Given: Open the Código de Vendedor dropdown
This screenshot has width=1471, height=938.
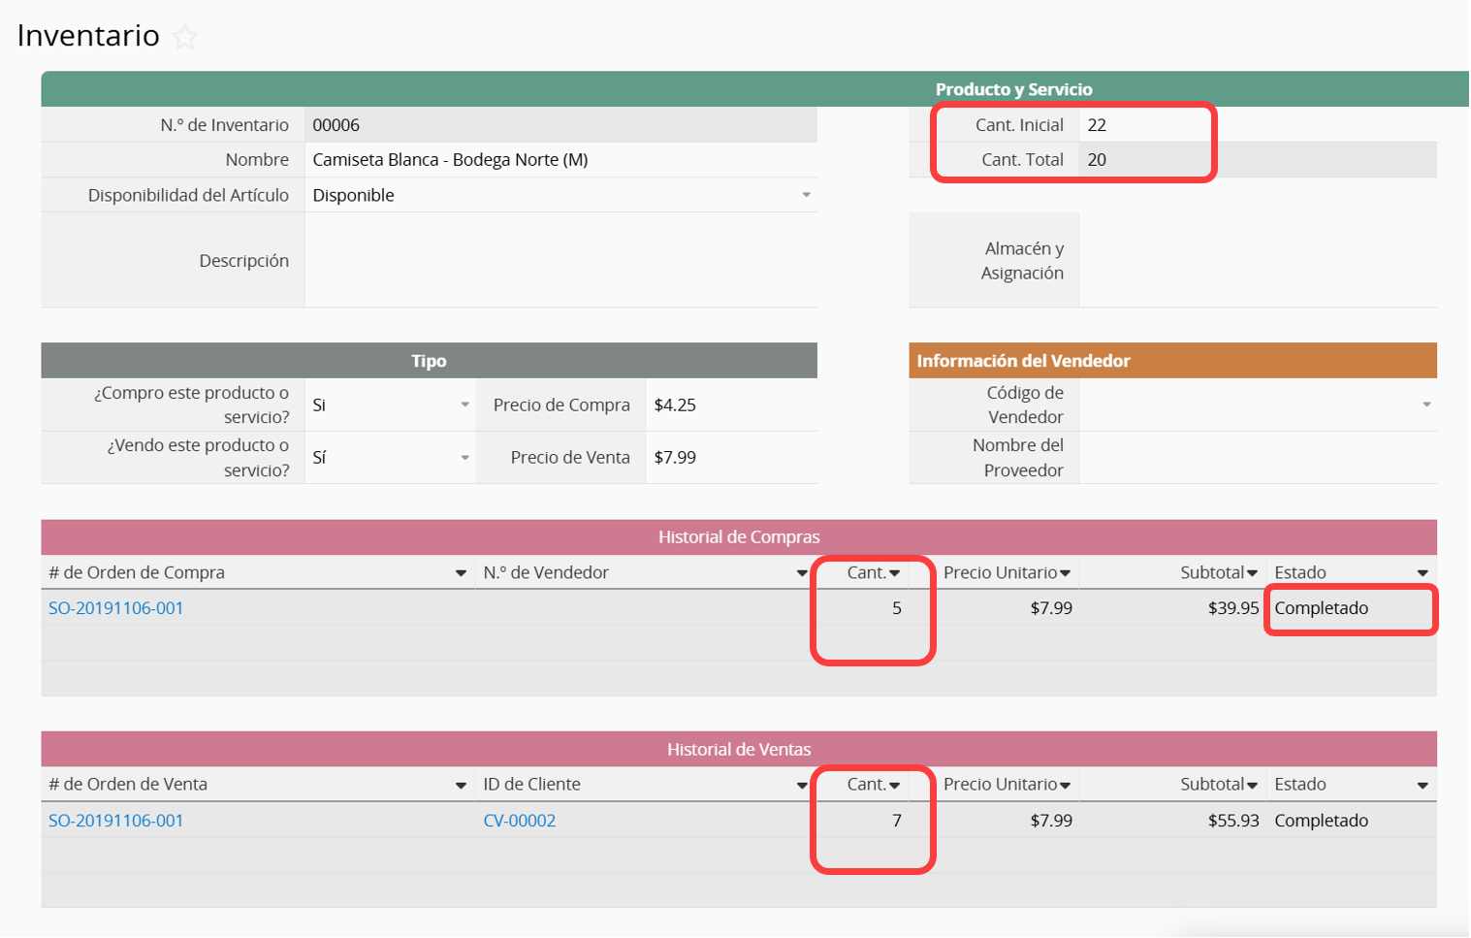Looking at the screenshot, I should tap(1425, 404).
